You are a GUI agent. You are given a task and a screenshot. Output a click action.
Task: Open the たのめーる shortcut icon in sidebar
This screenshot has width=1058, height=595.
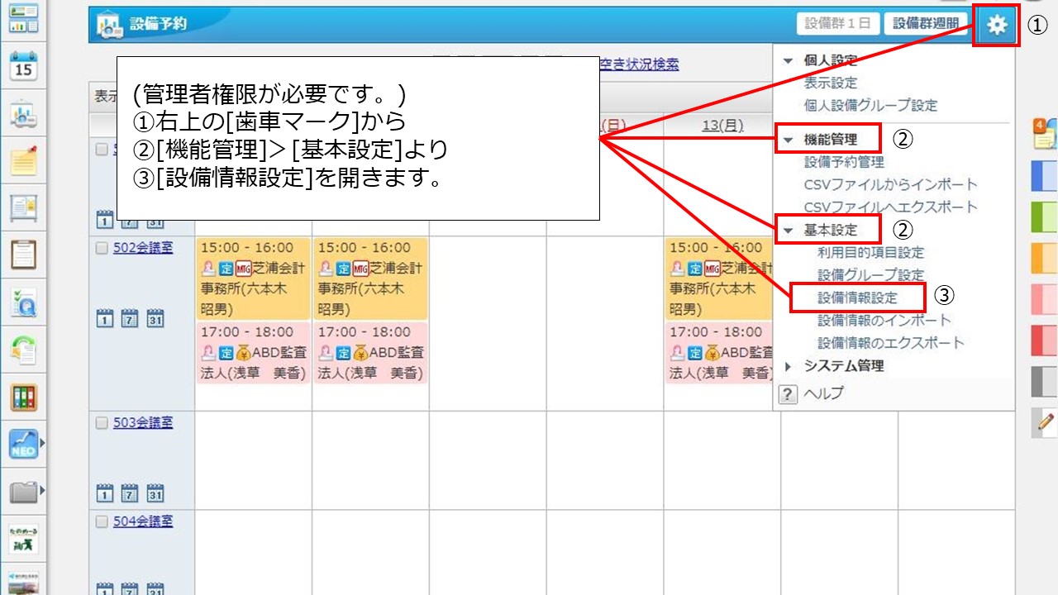click(x=23, y=539)
